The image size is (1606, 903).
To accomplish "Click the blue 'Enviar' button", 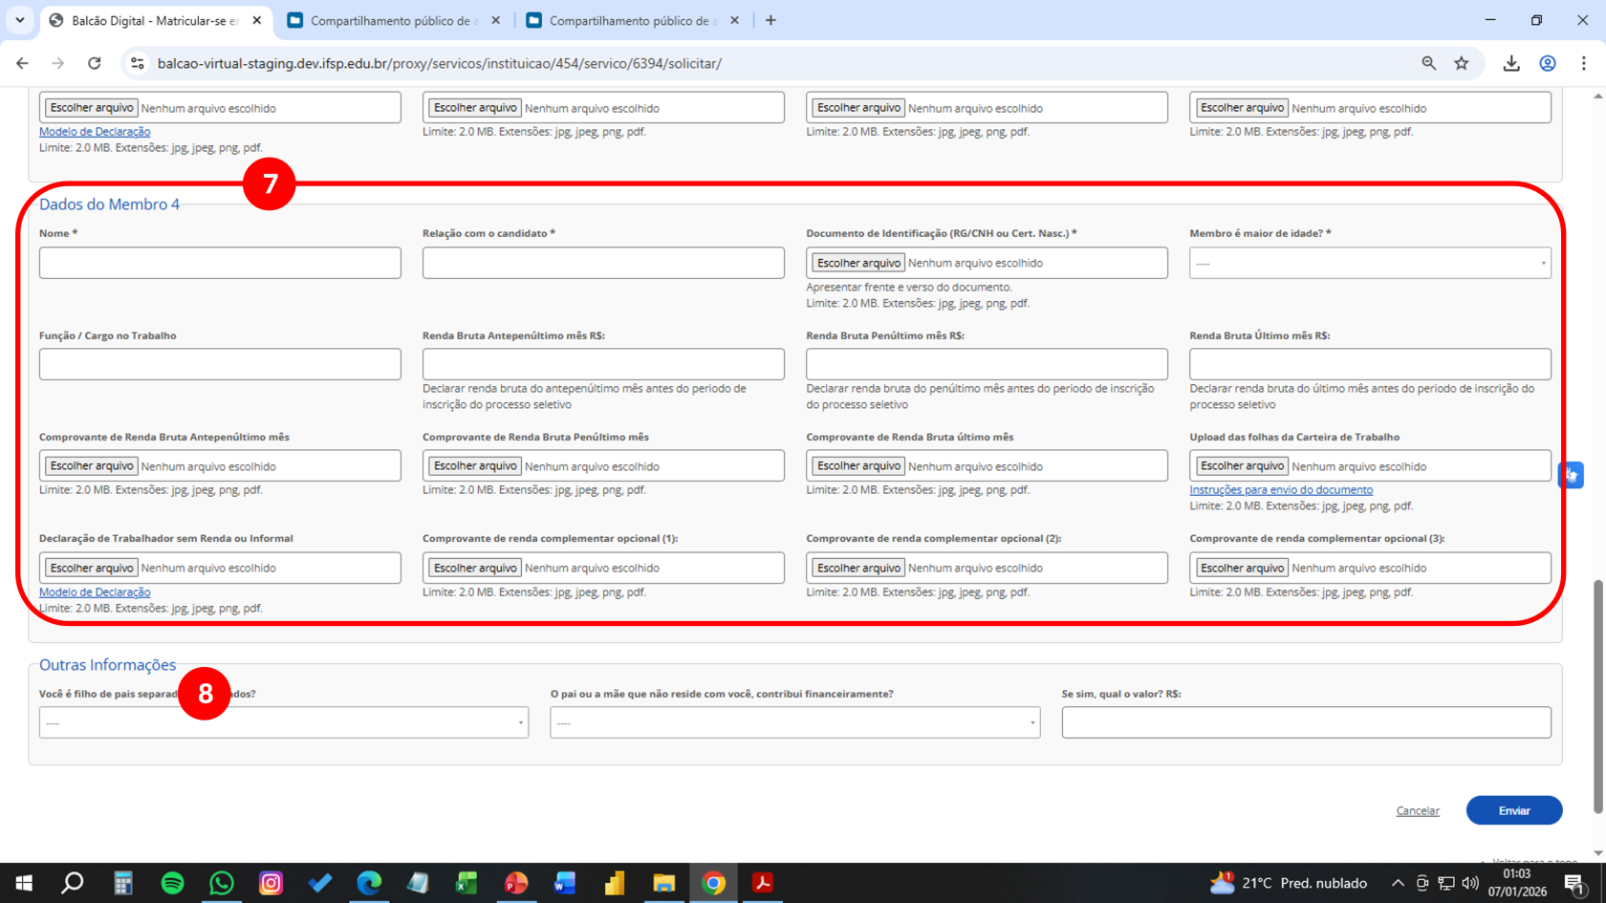I will tap(1514, 809).
